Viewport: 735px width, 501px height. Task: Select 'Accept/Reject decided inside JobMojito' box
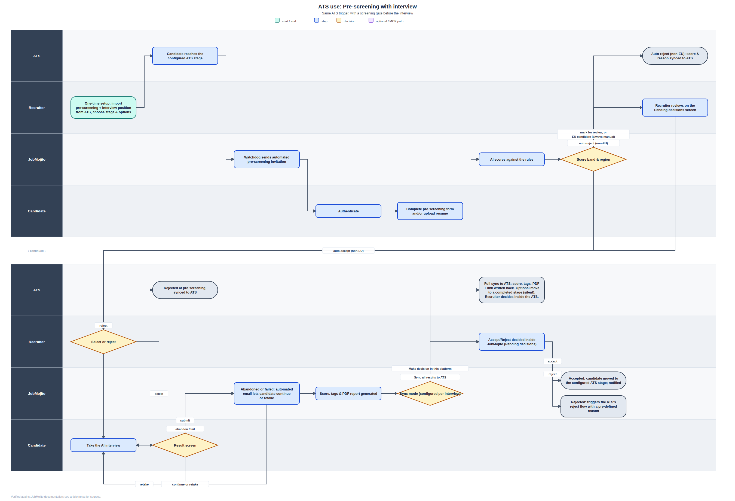(512, 342)
